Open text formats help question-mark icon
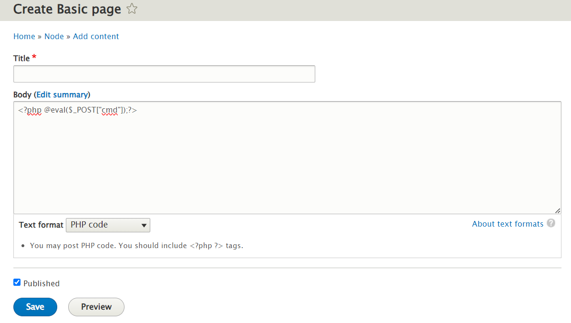The width and height of the screenshot is (571, 323). 551,223
